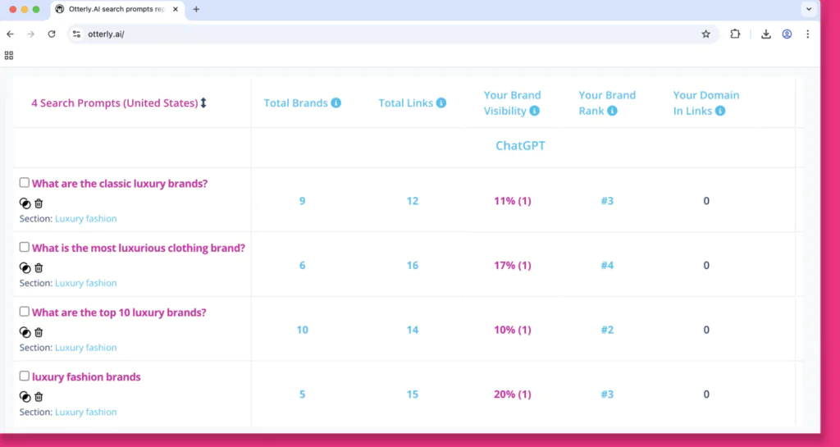Delete the most luxurious clothing brand prompt

pos(39,267)
